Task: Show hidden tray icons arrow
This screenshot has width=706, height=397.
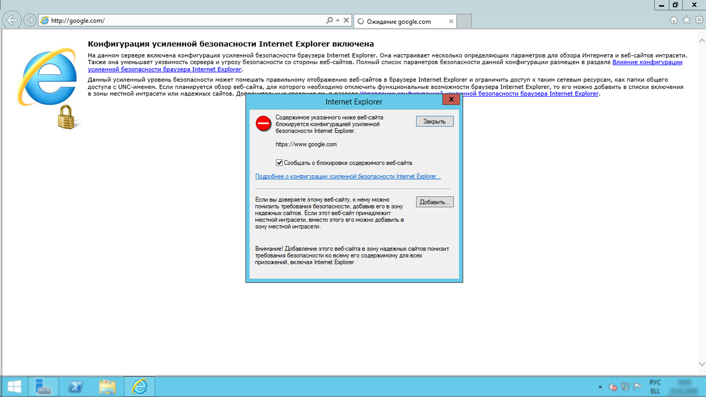Action: [600, 387]
